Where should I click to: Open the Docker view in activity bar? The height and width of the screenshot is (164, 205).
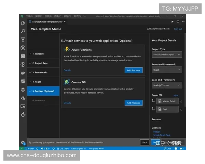point(23,73)
